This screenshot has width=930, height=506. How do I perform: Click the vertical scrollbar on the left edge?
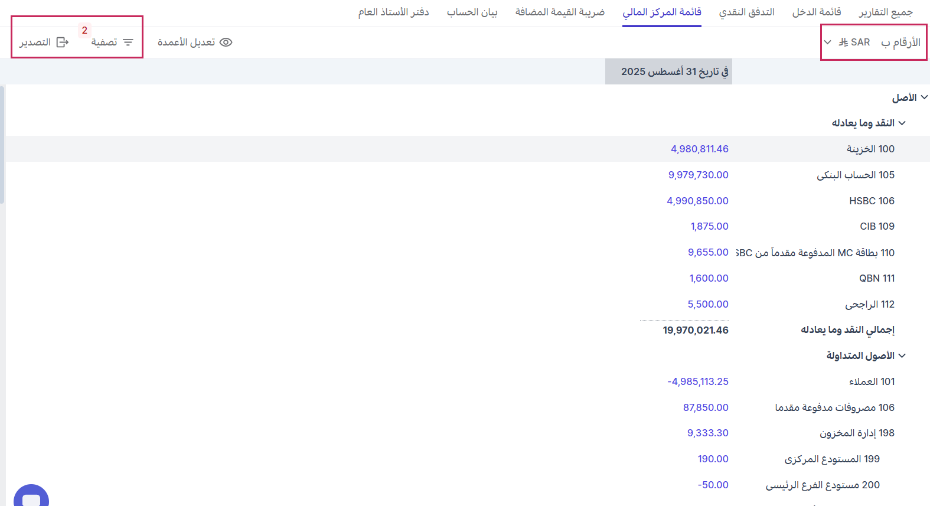[2, 145]
